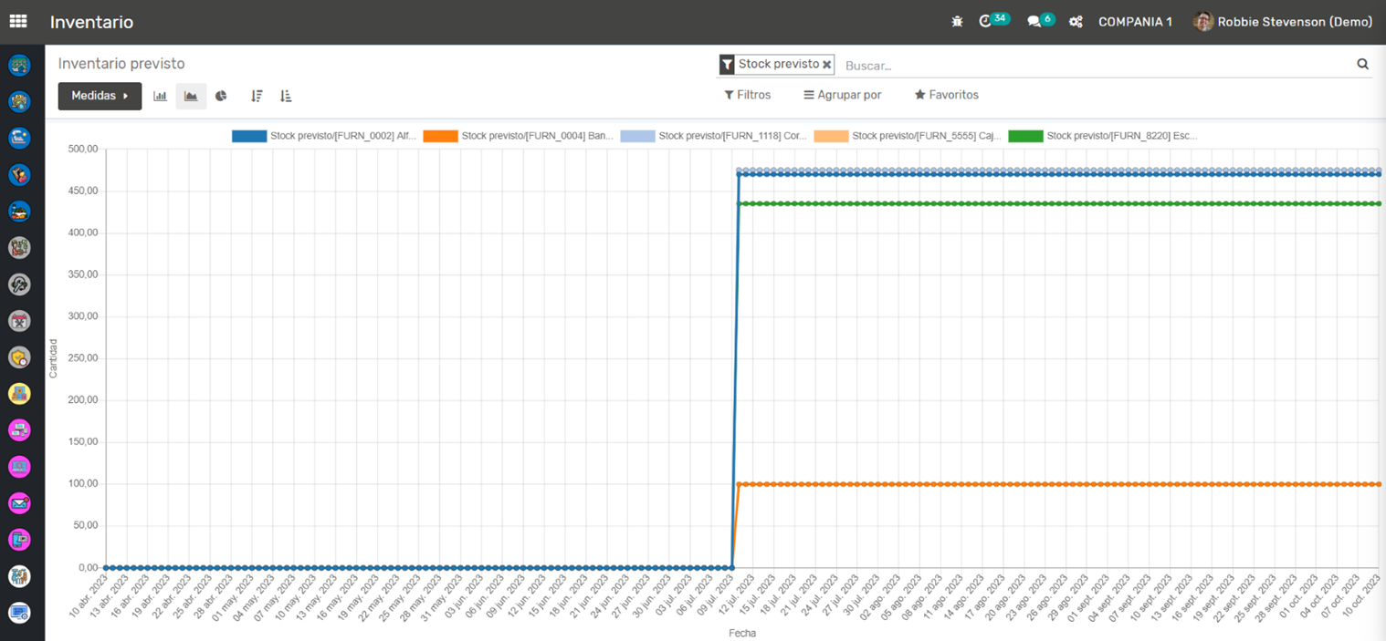Open Robbie Stevenson user menu
The width and height of the screenshot is (1386, 641).
pyautogui.click(x=1283, y=22)
